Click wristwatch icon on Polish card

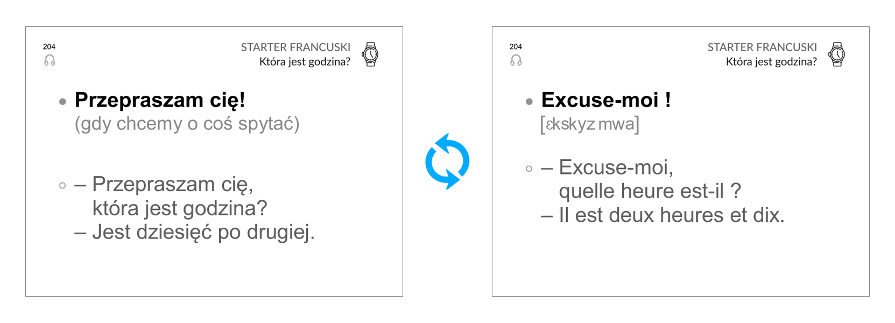point(370,54)
